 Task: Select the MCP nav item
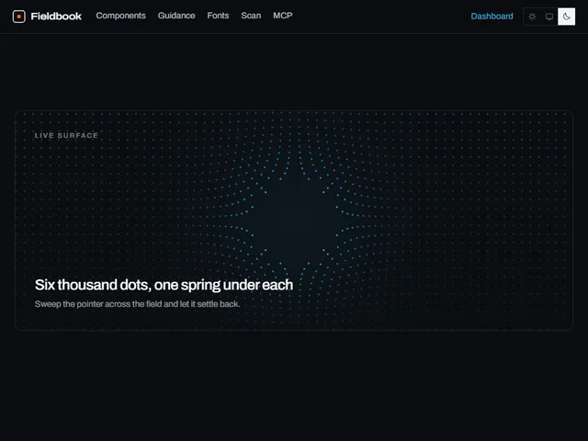283,16
